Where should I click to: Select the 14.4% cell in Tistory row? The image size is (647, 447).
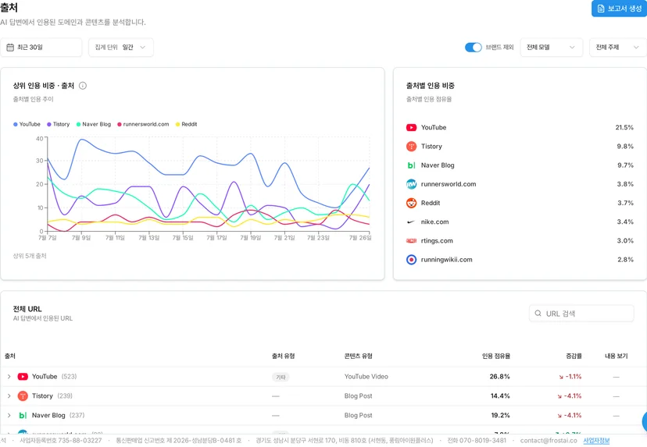[500, 396]
